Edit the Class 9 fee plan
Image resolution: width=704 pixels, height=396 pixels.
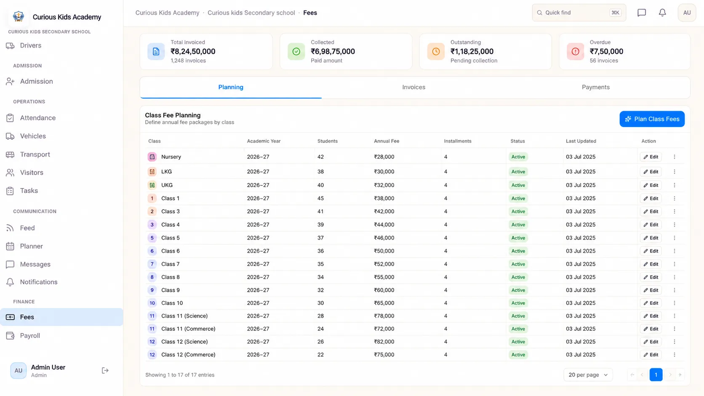pos(651,290)
